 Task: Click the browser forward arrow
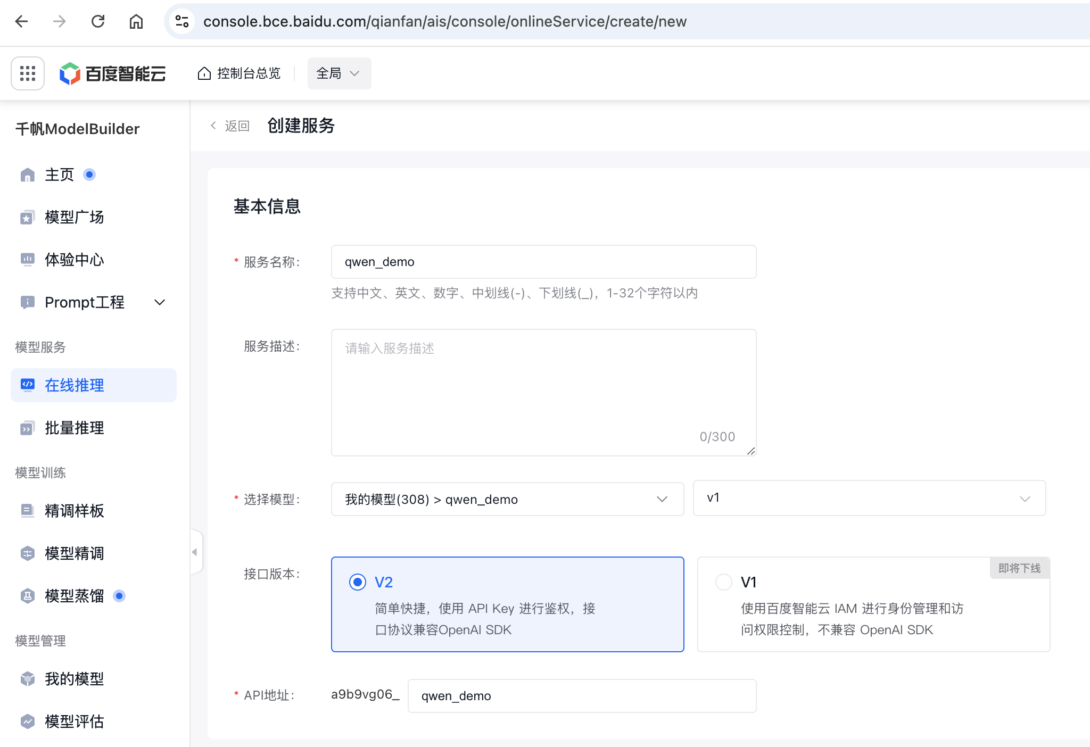click(x=60, y=21)
